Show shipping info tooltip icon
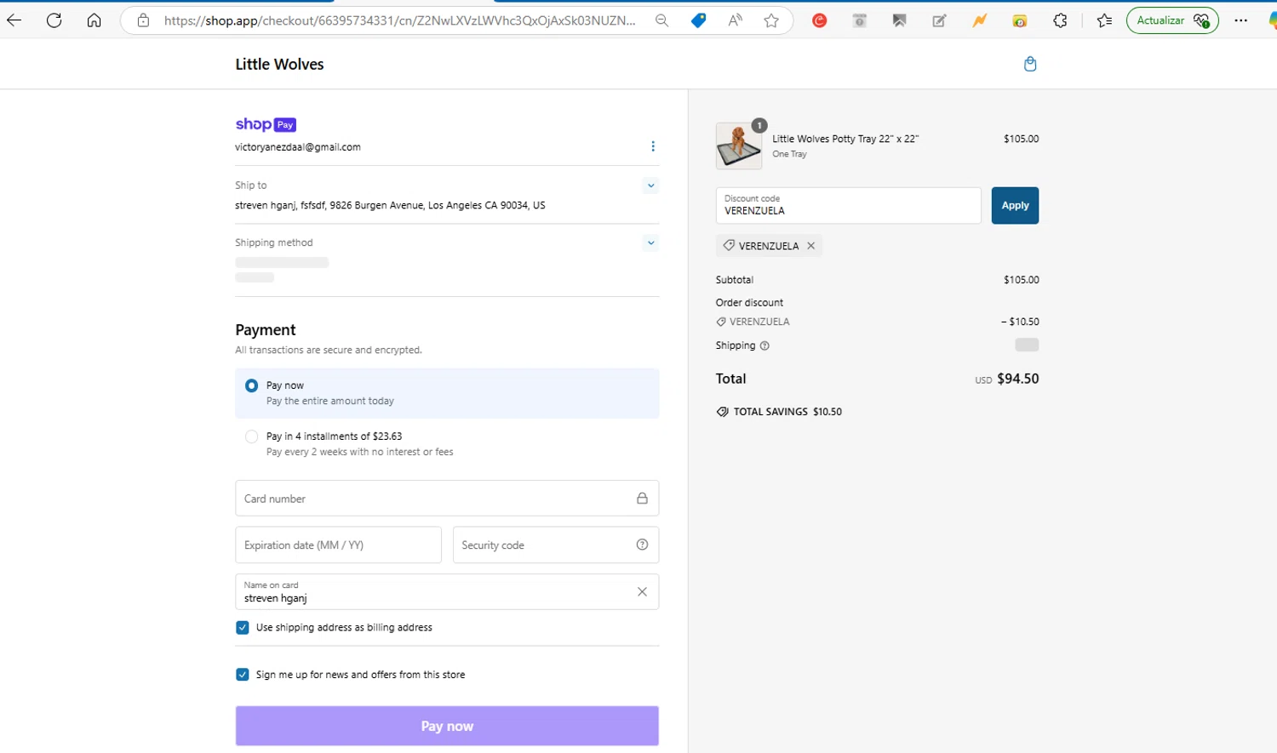Viewport: 1277px width, 753px height. pos(764,345)
